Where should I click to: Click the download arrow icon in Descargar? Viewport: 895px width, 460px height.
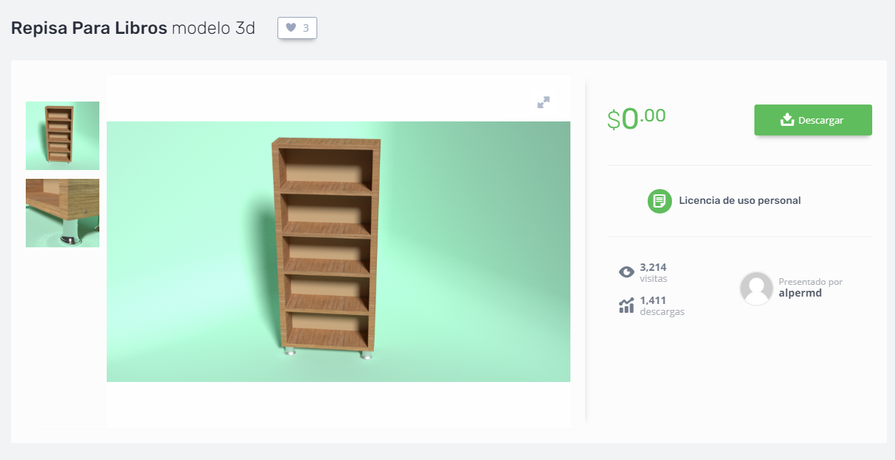point(787,120)
